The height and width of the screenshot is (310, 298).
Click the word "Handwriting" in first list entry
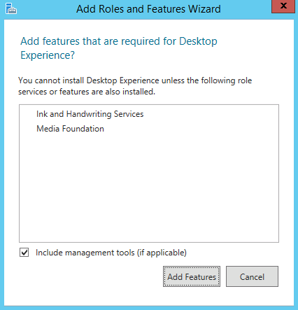[89, 114]
